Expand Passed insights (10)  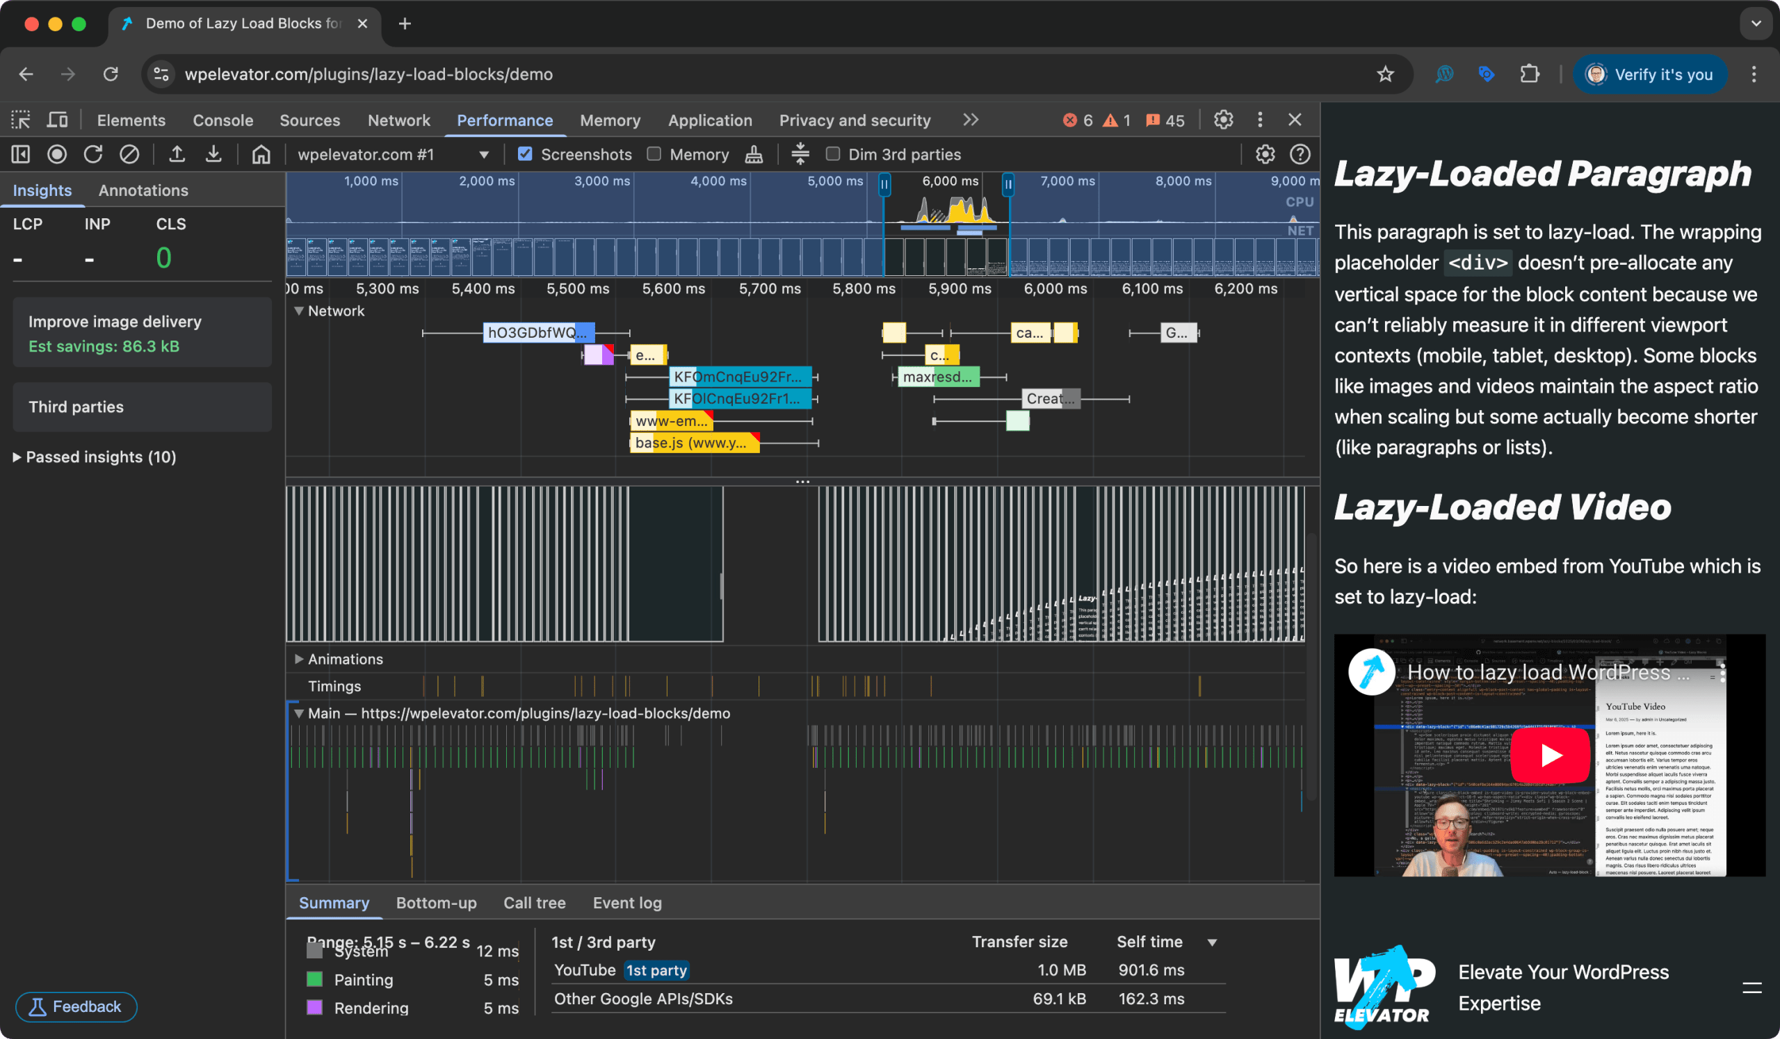(x=95, y=457)
